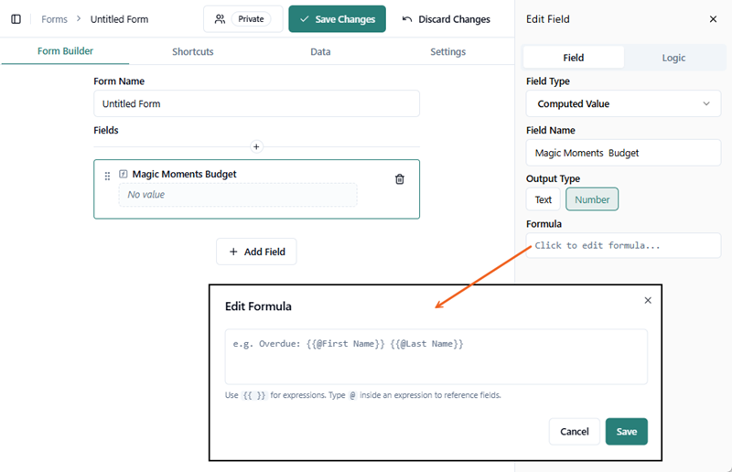Click the formula expression text area
This screenshot has width=732, height=472.
point(436,357)
